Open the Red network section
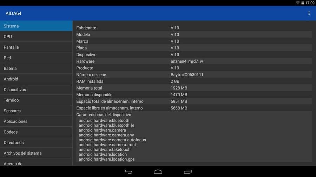The height and width of the screenshot is (177, 316). coord(36,58)
